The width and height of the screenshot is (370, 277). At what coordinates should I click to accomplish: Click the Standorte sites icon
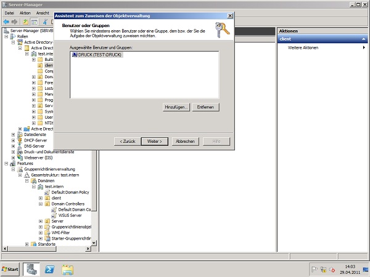click(x=34, y=244)
